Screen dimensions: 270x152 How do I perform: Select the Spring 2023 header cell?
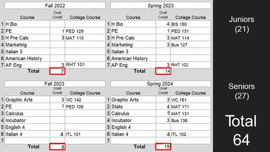[160, 6]
